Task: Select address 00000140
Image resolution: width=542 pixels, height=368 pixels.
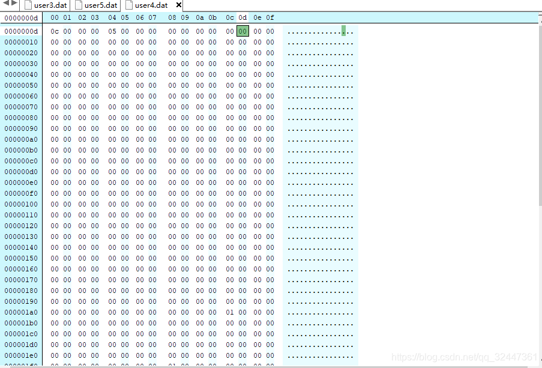Action: [21, 248]
